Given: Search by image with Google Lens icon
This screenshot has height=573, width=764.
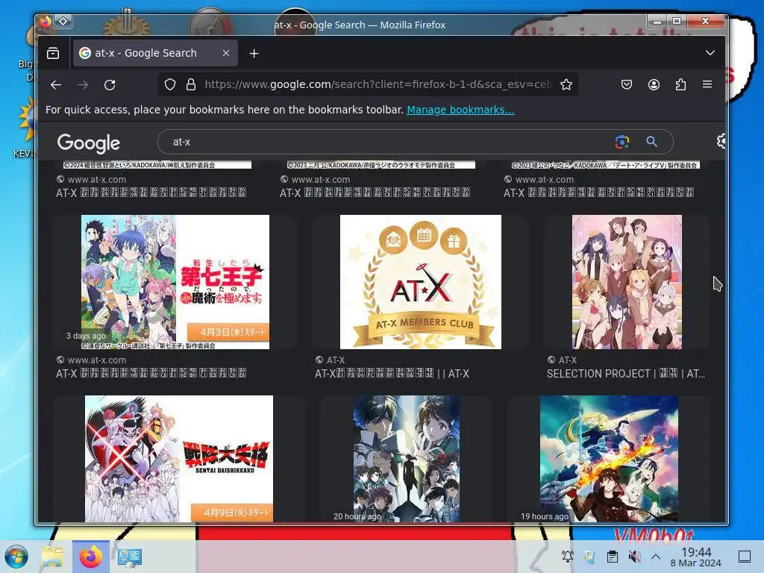Looking at the screenshot, I should (x=621, y=142).
